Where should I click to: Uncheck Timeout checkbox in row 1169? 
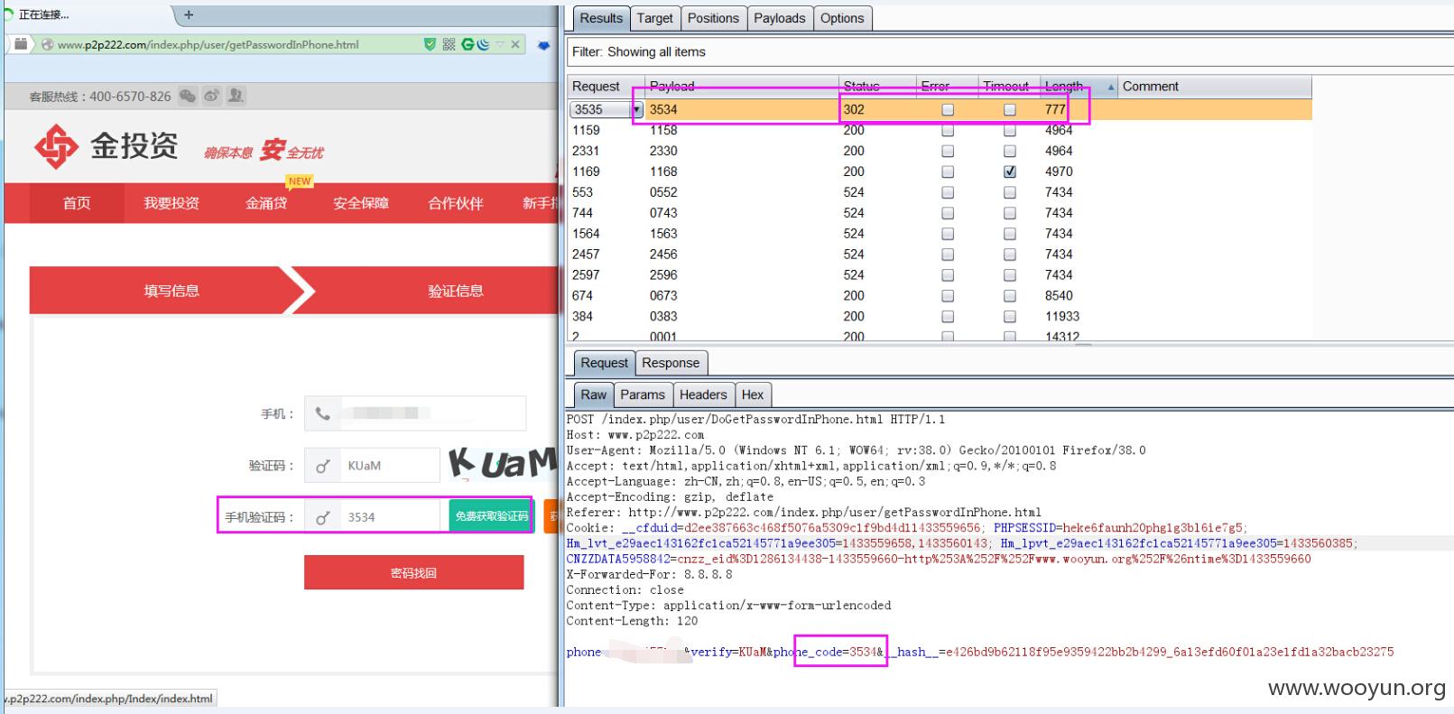click(x=1010, y=172)
